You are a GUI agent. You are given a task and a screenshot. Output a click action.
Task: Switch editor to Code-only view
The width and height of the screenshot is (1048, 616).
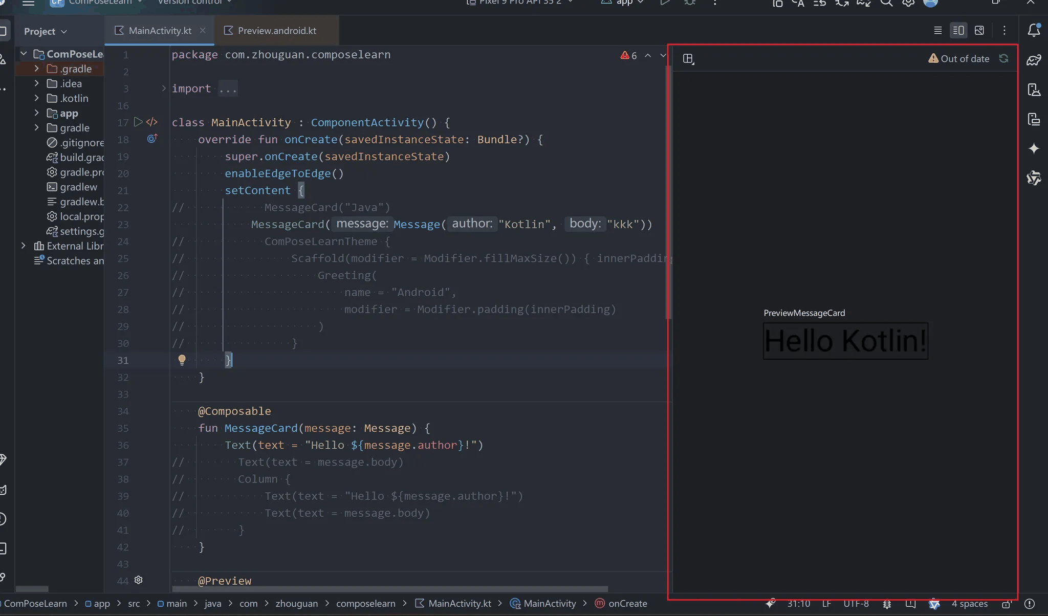pos(937,31)
